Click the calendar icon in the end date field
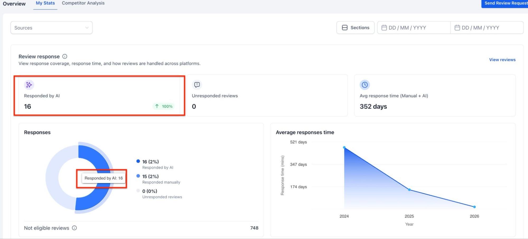The height and width of the screenshot is (239, 528). click(457, 28)
